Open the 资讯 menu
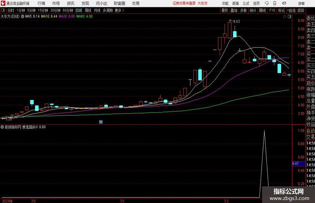 [x=71, y=3]
